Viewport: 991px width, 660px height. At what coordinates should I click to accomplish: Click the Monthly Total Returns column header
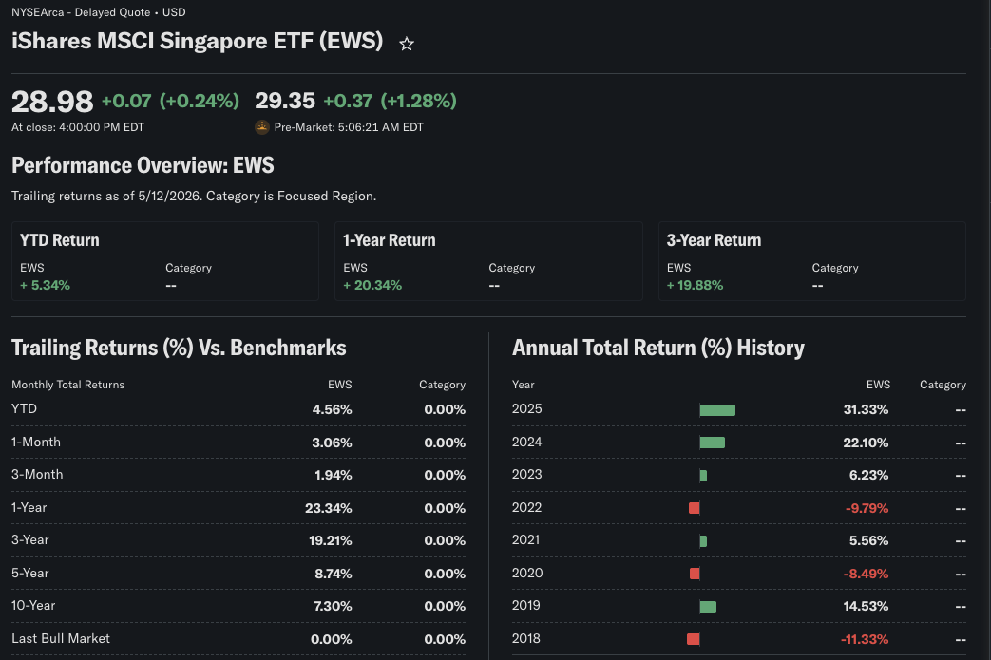(x=67, y=385)
